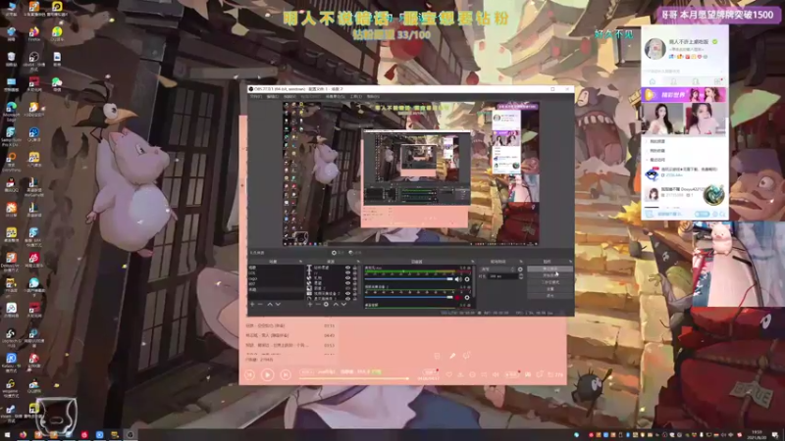Toggle hidden eye of fifth source row
Screen dimensions: 785x441
point(348,288)
